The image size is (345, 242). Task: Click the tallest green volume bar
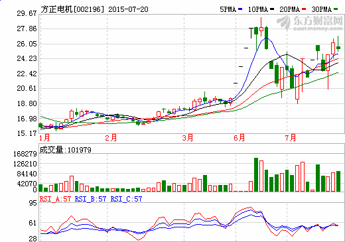pyautogui.click(x=256, y=174)
